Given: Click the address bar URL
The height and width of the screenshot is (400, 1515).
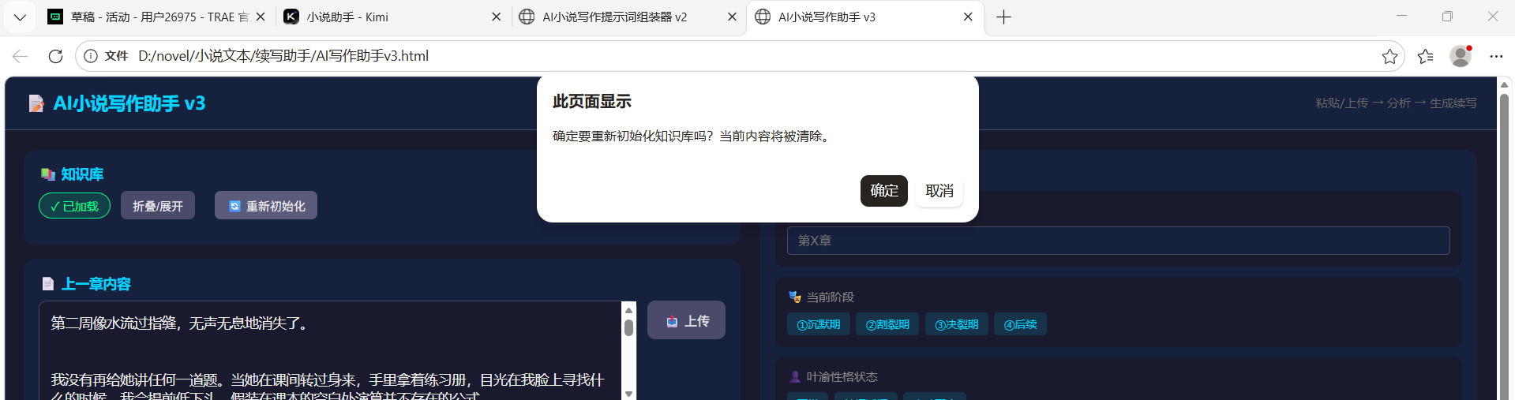Looking at the screenshot, I should pos(283,56).
